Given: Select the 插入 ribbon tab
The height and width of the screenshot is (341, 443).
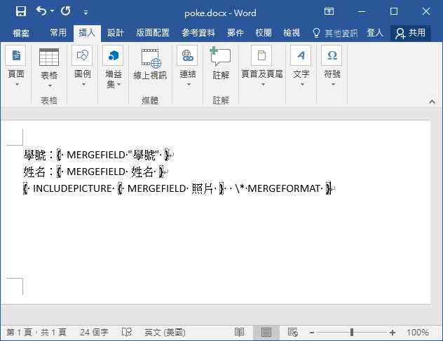Looking at the screenshot, I should pos(87,33).
